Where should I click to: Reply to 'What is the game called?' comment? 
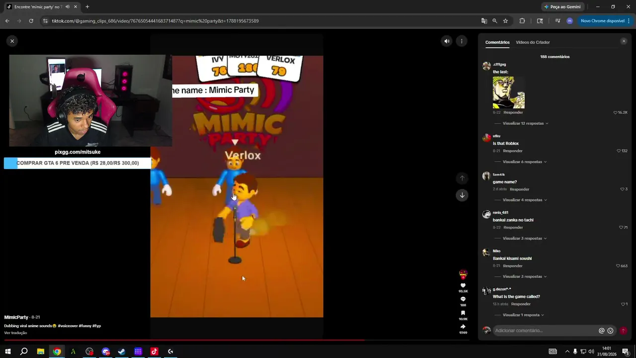coord(521,304)
